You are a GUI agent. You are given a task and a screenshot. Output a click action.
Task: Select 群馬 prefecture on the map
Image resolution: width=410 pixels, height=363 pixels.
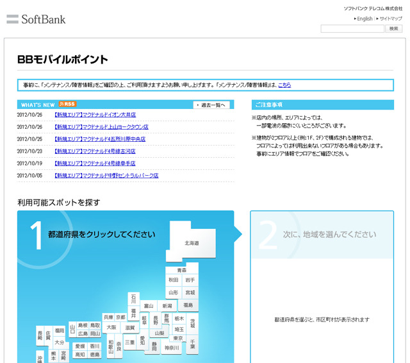[167, 318]
